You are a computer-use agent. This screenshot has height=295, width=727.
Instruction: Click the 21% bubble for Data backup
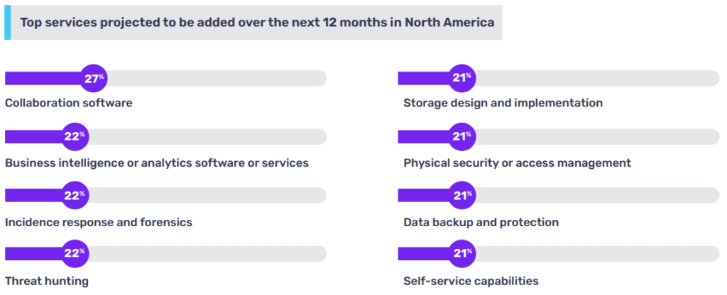(461, 196)
